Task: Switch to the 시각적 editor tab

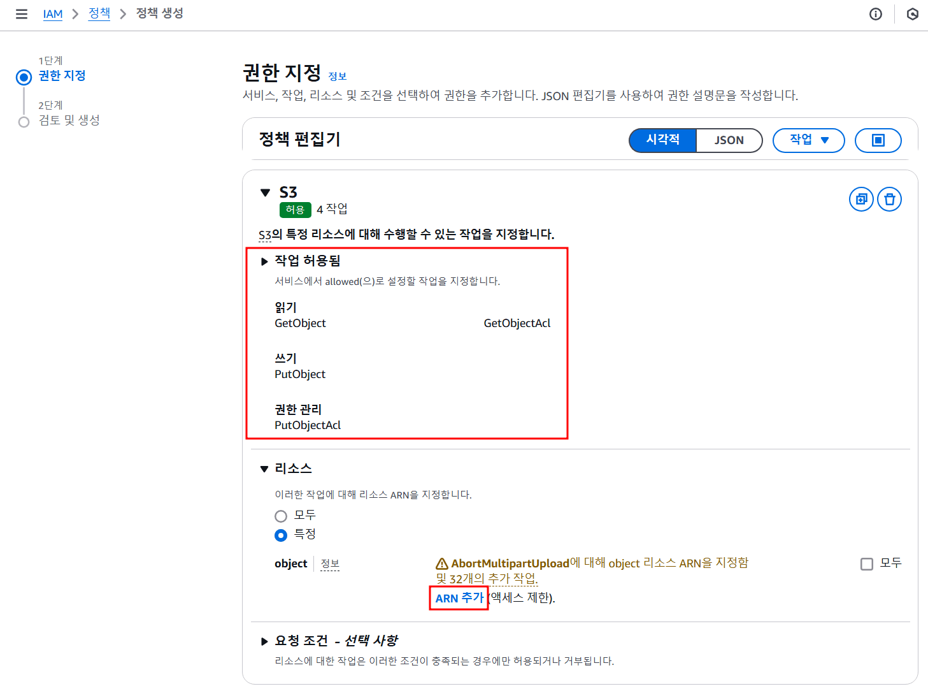Action: point(662,140)
